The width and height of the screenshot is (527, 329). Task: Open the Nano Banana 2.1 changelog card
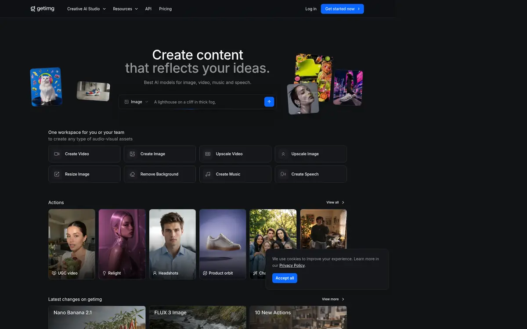click(x=97, y=318)
